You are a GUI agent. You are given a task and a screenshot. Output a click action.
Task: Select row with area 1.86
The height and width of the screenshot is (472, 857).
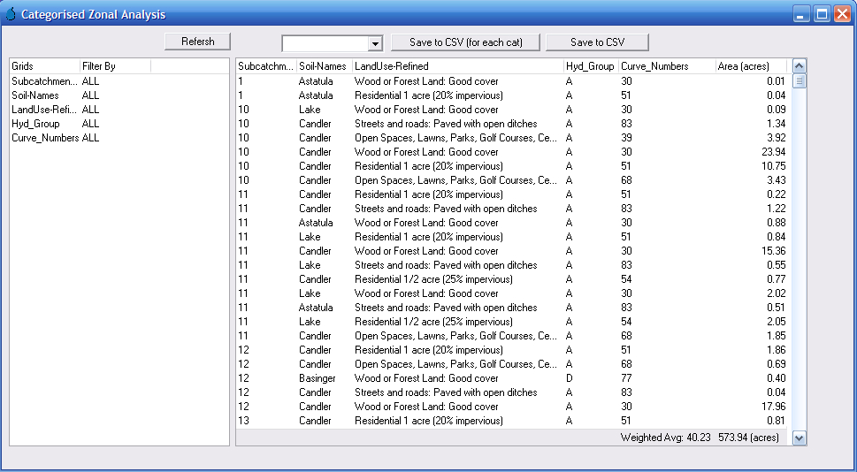[512, 350]
